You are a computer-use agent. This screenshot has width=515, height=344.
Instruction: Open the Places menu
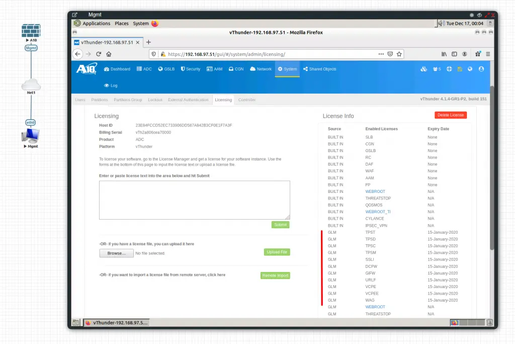[x=122, y=23]
